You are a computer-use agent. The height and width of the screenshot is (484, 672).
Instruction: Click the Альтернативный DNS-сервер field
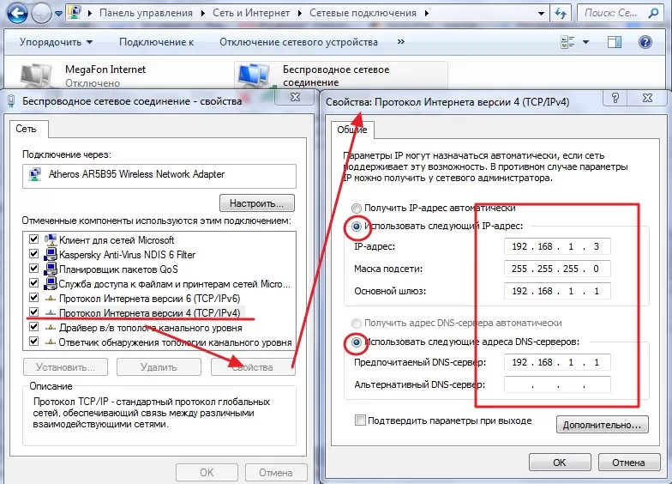557,384
